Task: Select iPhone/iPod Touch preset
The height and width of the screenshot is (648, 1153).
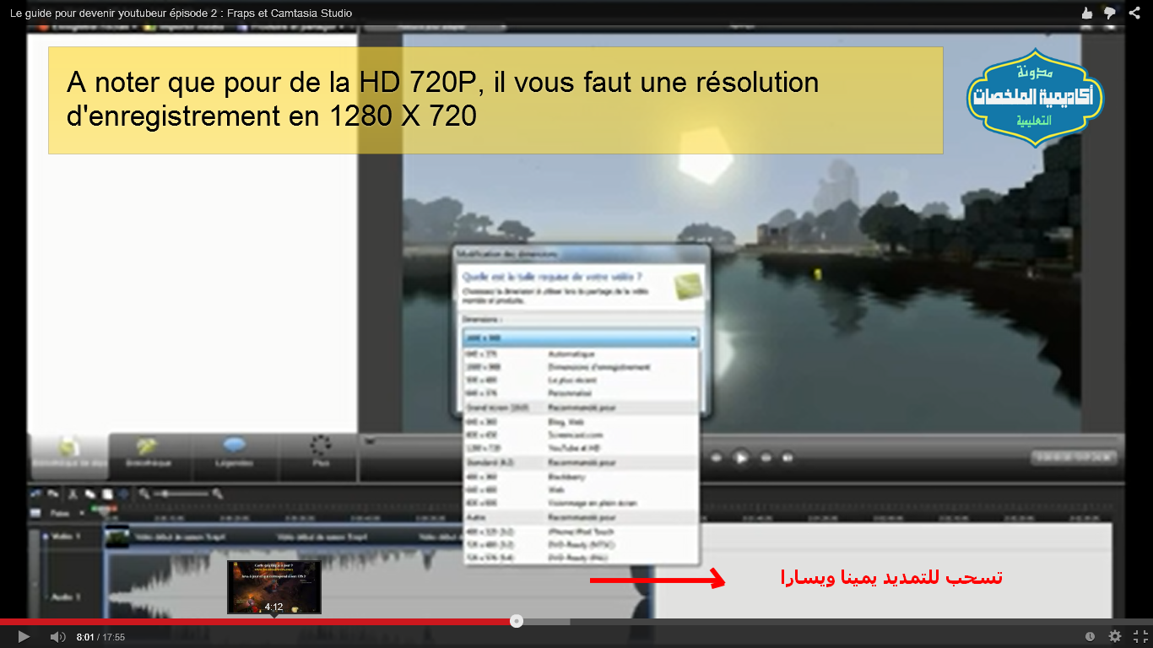Action: point(582,532)
